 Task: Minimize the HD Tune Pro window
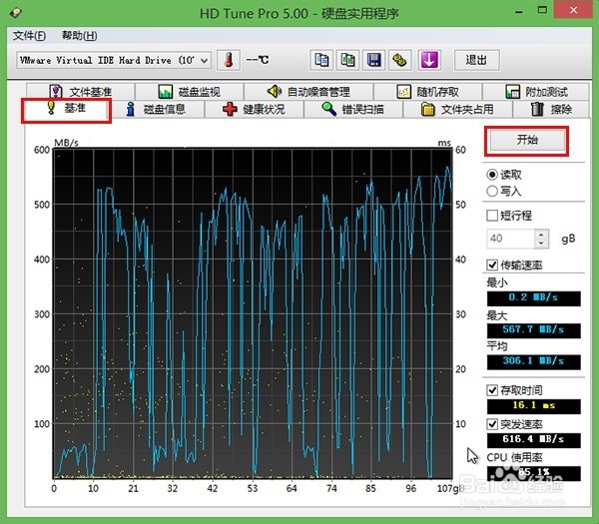tap(520, 11)
